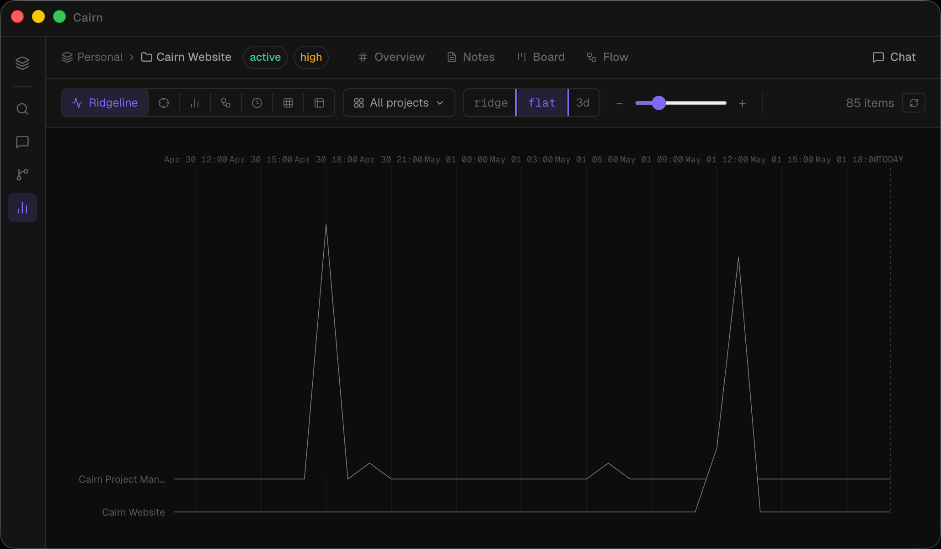This screenshot has width=941, height=549.
Task: Open the Notes tab
Action: click(471, 57)
